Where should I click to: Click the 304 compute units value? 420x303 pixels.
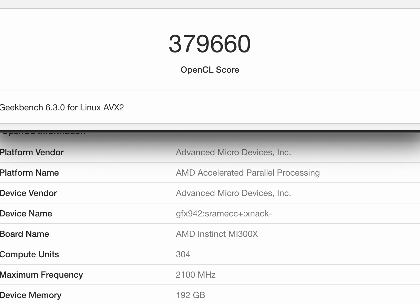coord(183,254)
